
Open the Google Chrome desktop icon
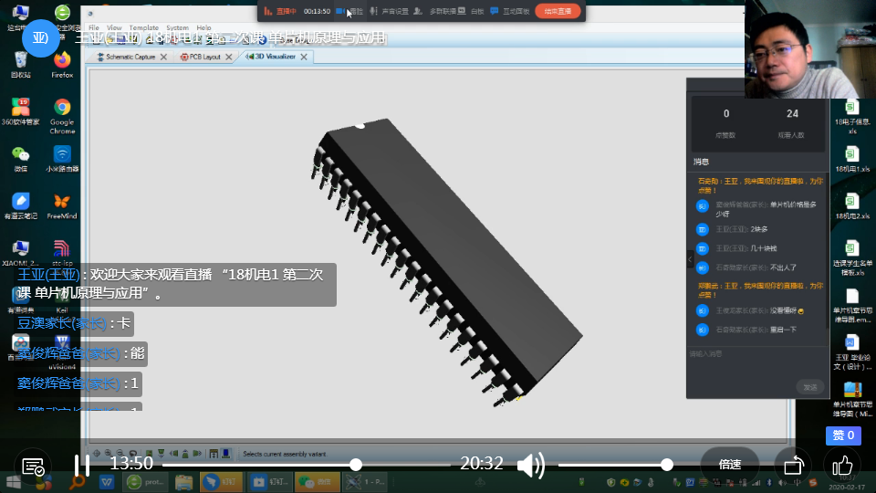click(x=62, y=116)
